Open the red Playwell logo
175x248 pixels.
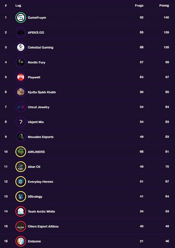(x=21, y=77)
